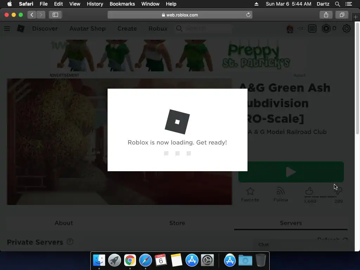Open a new tab with plus button
The width and height of the screenshot is (360, 270).
pyautogui.click(x=355, y=17)
